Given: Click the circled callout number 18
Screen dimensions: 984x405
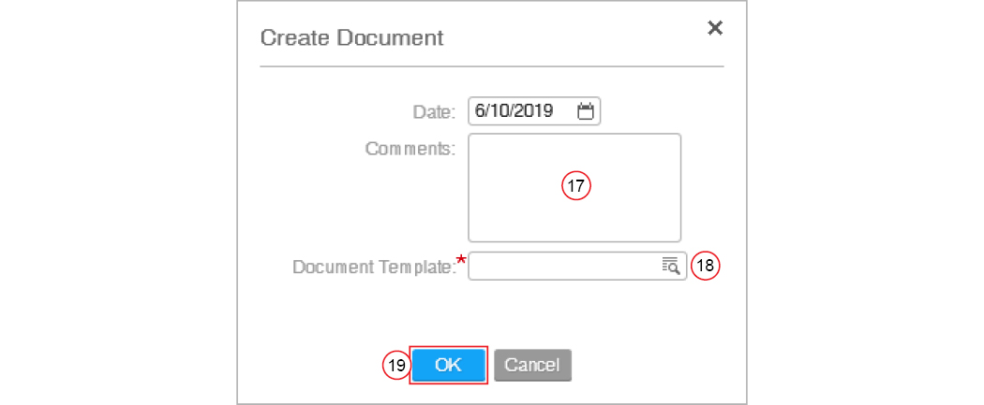Looking at the screenshot, I should [706, 266].
